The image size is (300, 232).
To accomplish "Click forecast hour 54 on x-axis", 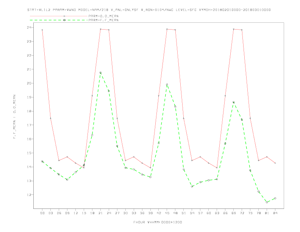I will (192, 213).
